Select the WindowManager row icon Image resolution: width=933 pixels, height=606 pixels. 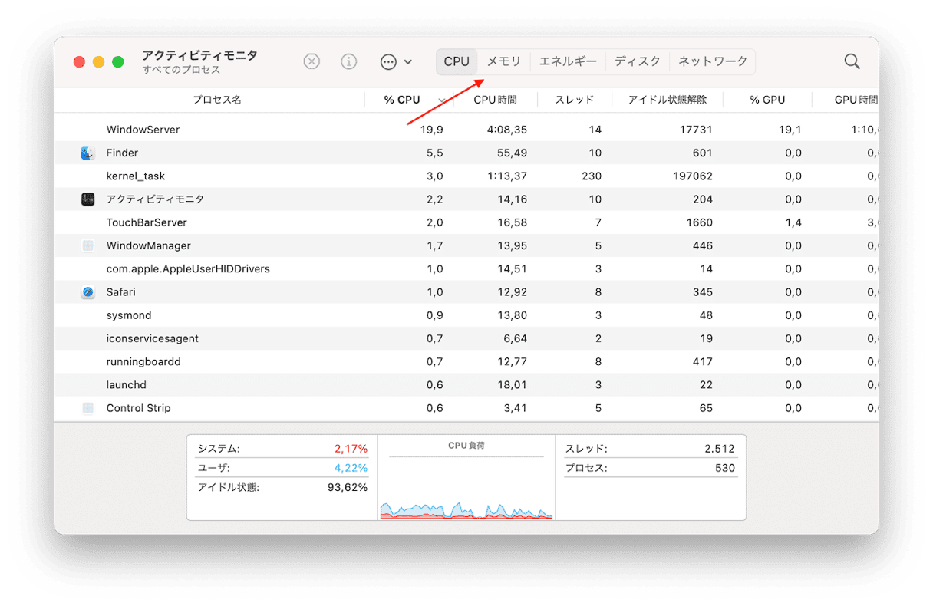(x=87, y=245)
